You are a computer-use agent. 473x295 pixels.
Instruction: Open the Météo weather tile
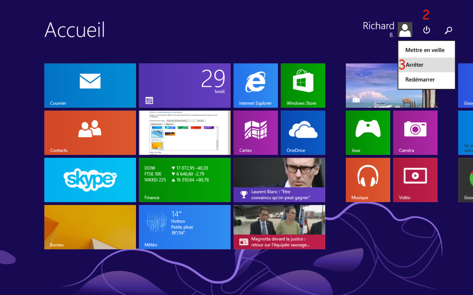click(x=184, y=227)
